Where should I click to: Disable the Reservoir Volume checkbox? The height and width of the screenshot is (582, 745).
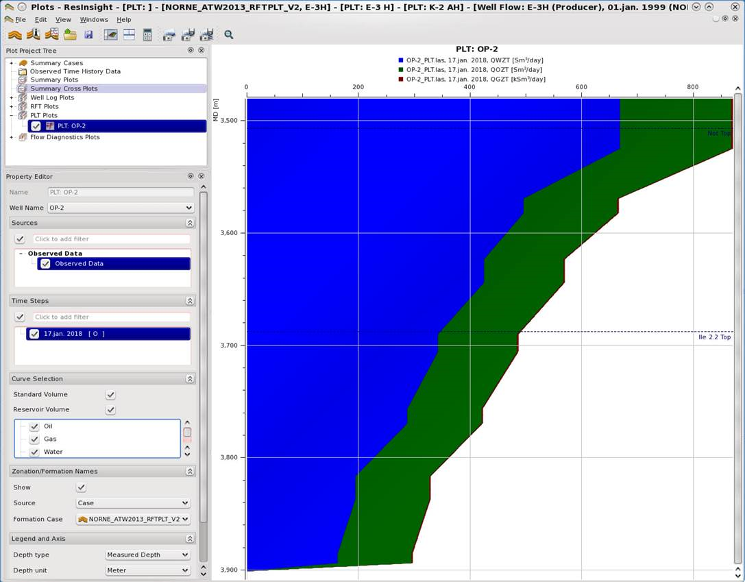[x=110, y=409]
